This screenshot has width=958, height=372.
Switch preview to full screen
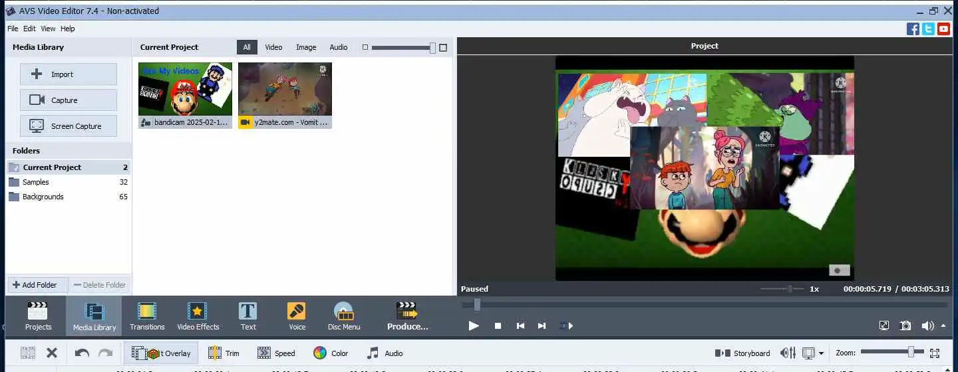884,325
